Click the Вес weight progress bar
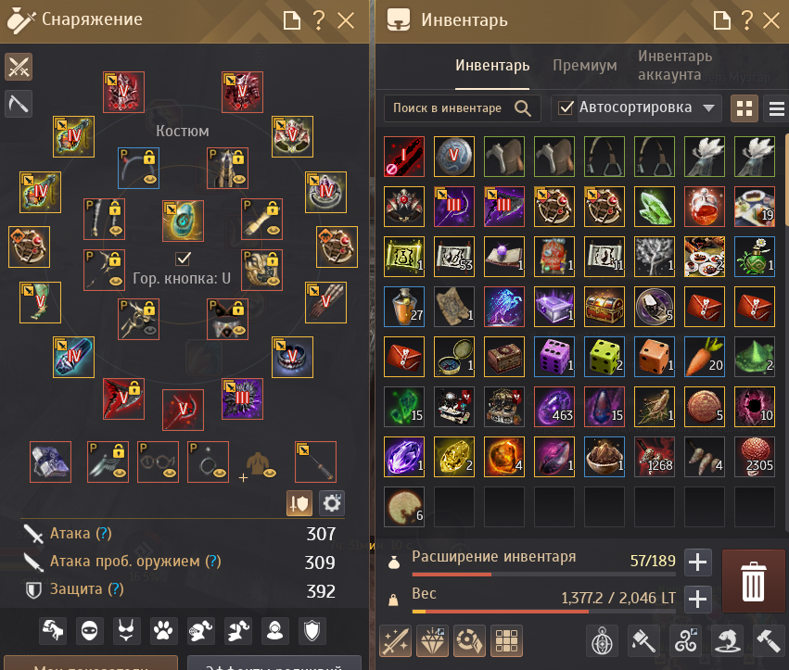Viewport: 789px width, 670px height. [545, 612]
